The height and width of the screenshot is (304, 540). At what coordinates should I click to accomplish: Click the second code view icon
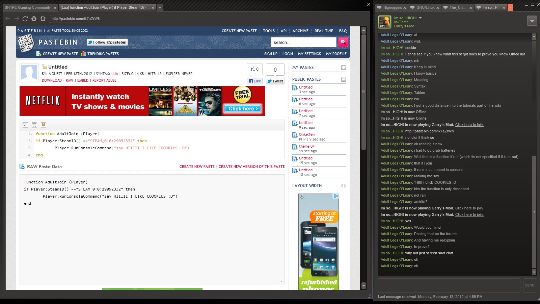34,125
